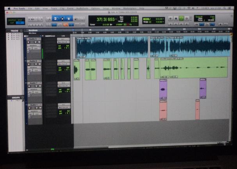Open the AudioSuite menu

click(82, 9)
